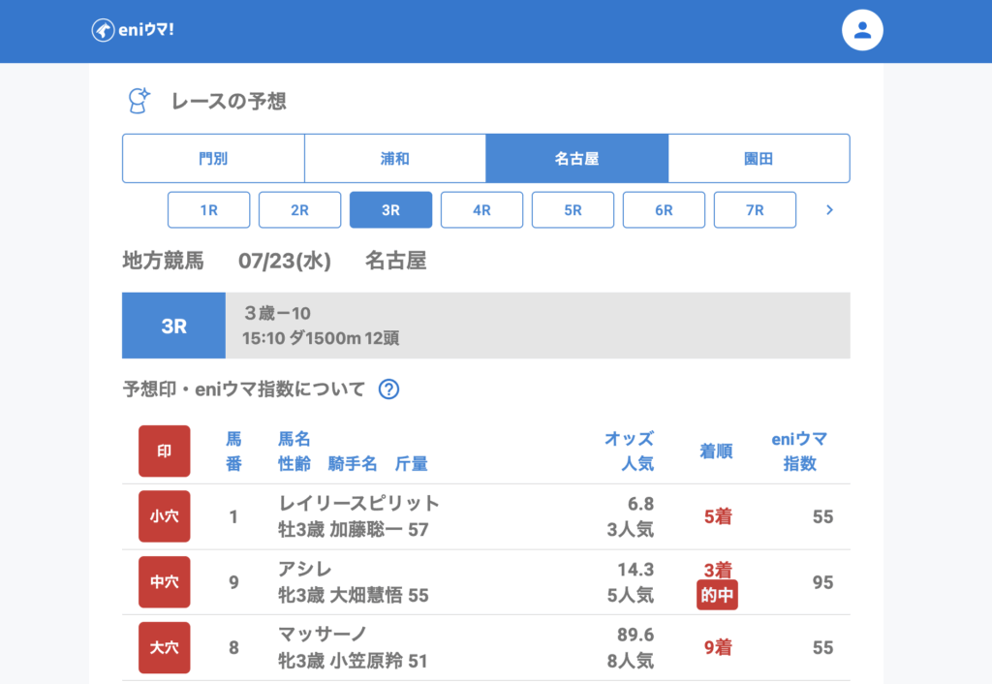Switch to the 園田 racecourse tab

tap(759, 159)
